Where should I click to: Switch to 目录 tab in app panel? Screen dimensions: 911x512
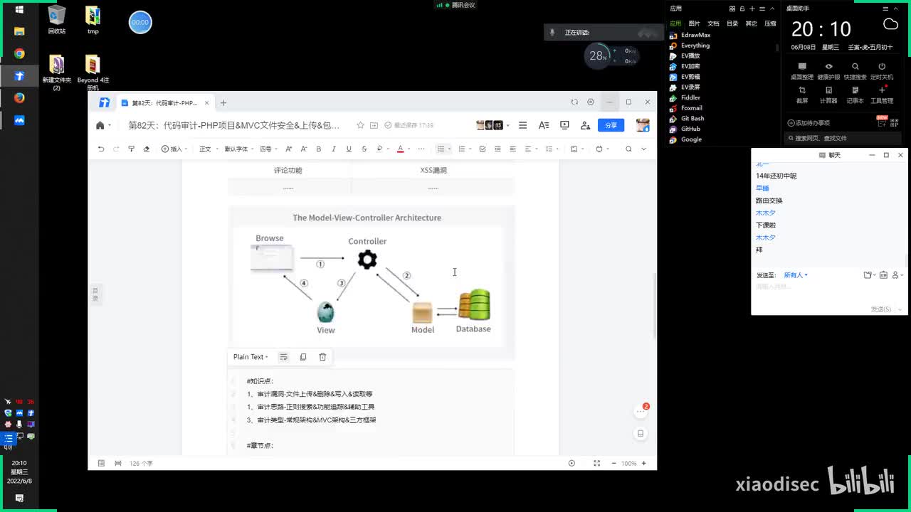732,23
